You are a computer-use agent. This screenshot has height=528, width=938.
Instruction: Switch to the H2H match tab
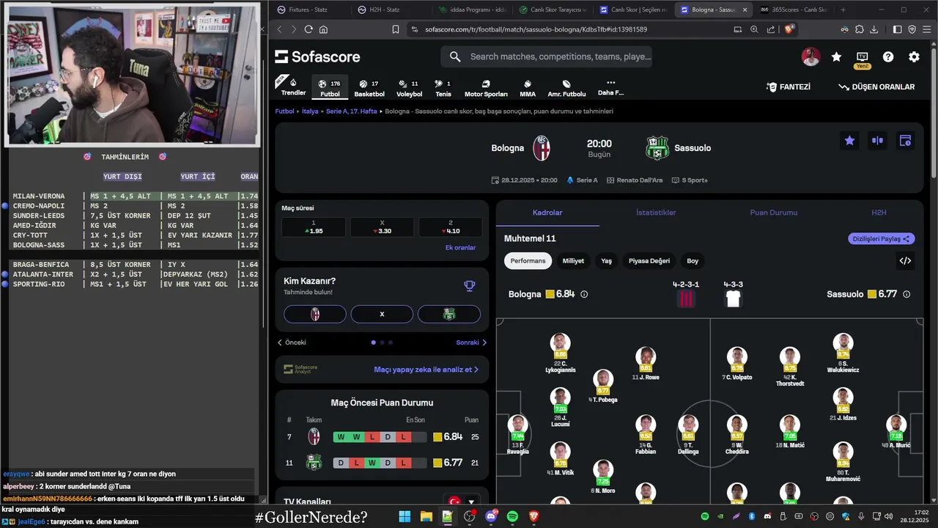879,213
